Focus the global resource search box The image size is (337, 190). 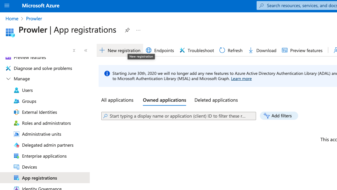pos(297,5)
